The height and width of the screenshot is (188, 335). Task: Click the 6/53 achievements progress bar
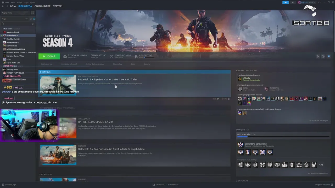(x=283, y=137)
